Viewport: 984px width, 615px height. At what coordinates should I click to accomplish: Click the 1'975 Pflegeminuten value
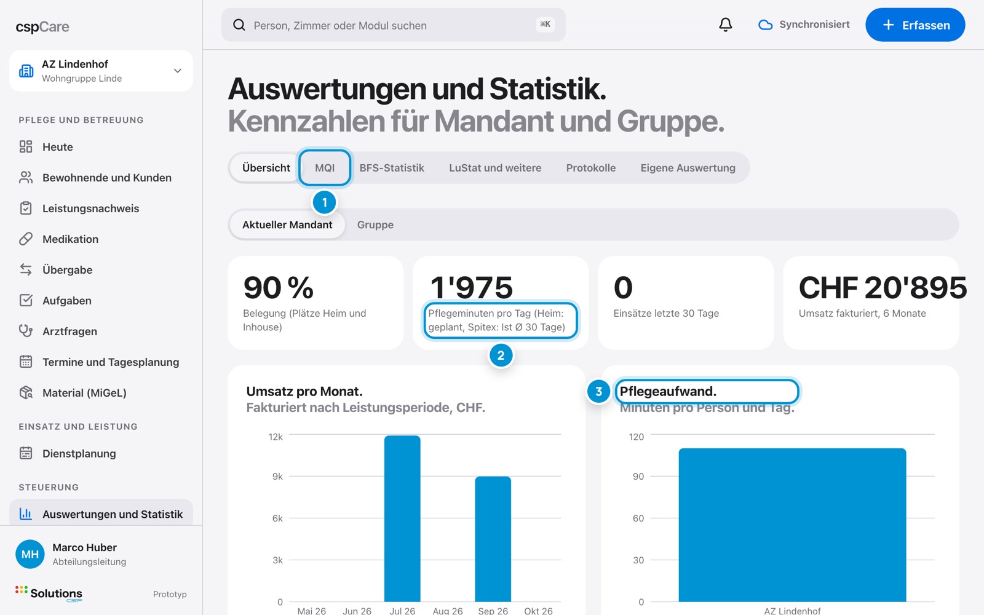472,287
